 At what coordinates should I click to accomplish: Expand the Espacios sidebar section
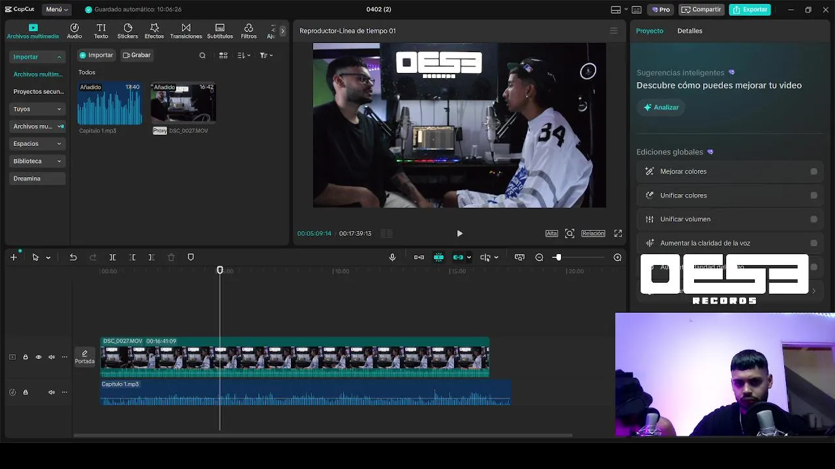point(38,143)
